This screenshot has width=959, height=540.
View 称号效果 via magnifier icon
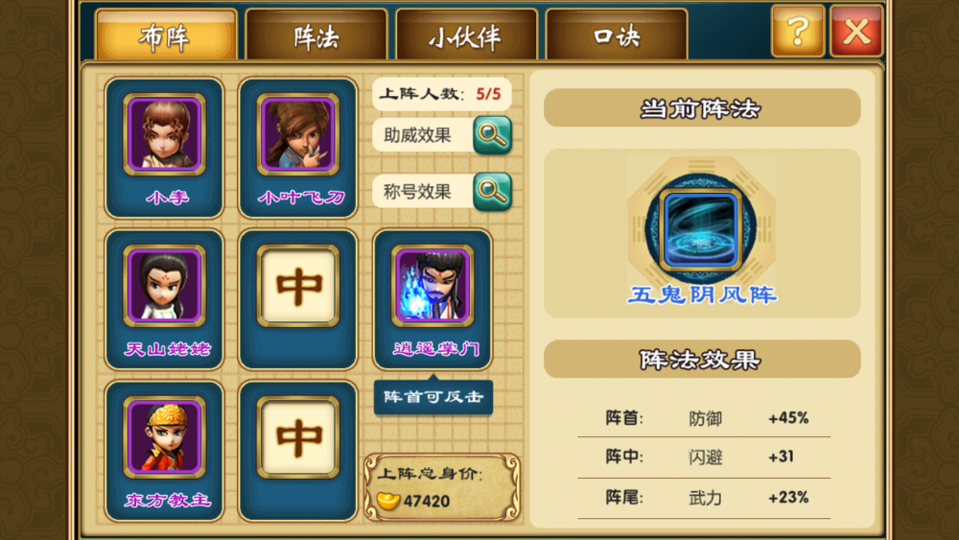coord(492,192)
